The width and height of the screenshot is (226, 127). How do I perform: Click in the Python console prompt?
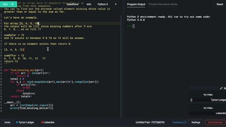point(133,26)
